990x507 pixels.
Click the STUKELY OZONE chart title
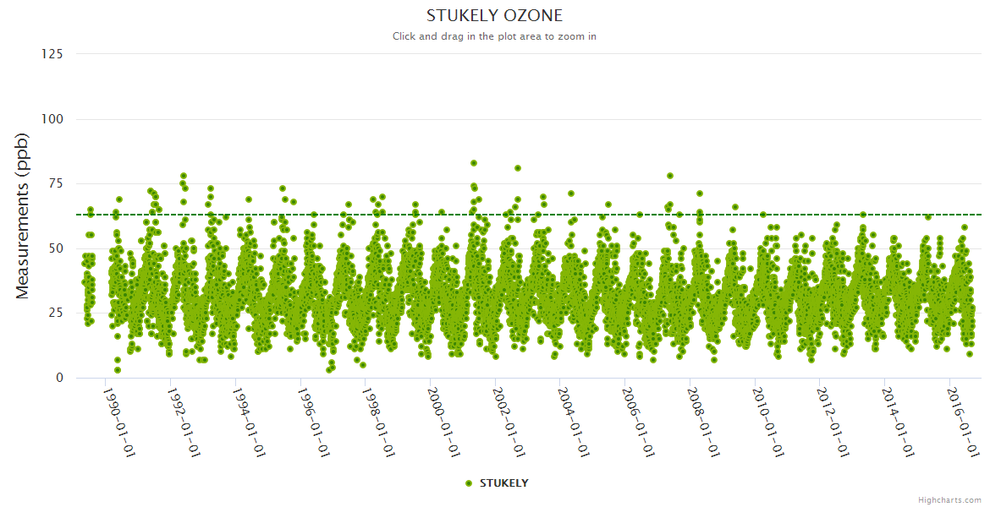click(x=494, y=16)
